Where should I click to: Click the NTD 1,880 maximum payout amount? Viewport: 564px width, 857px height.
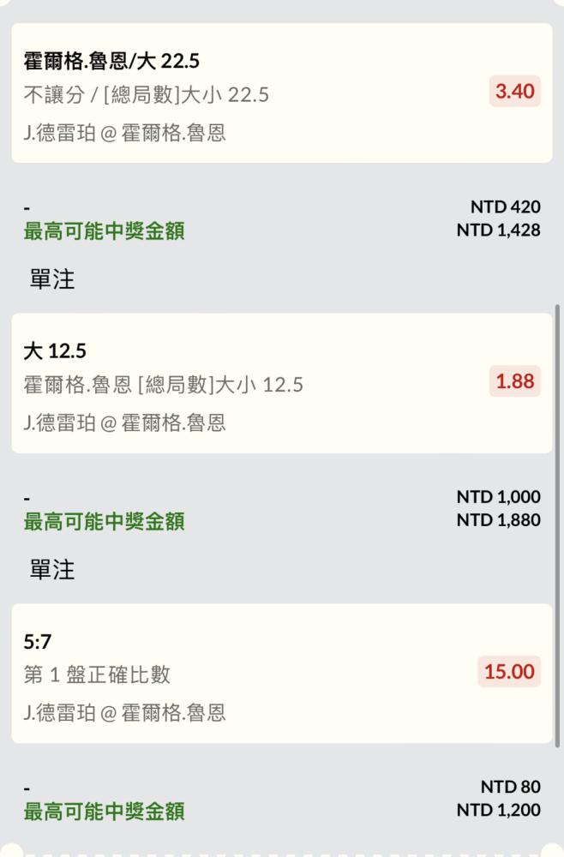coord(498,520)
